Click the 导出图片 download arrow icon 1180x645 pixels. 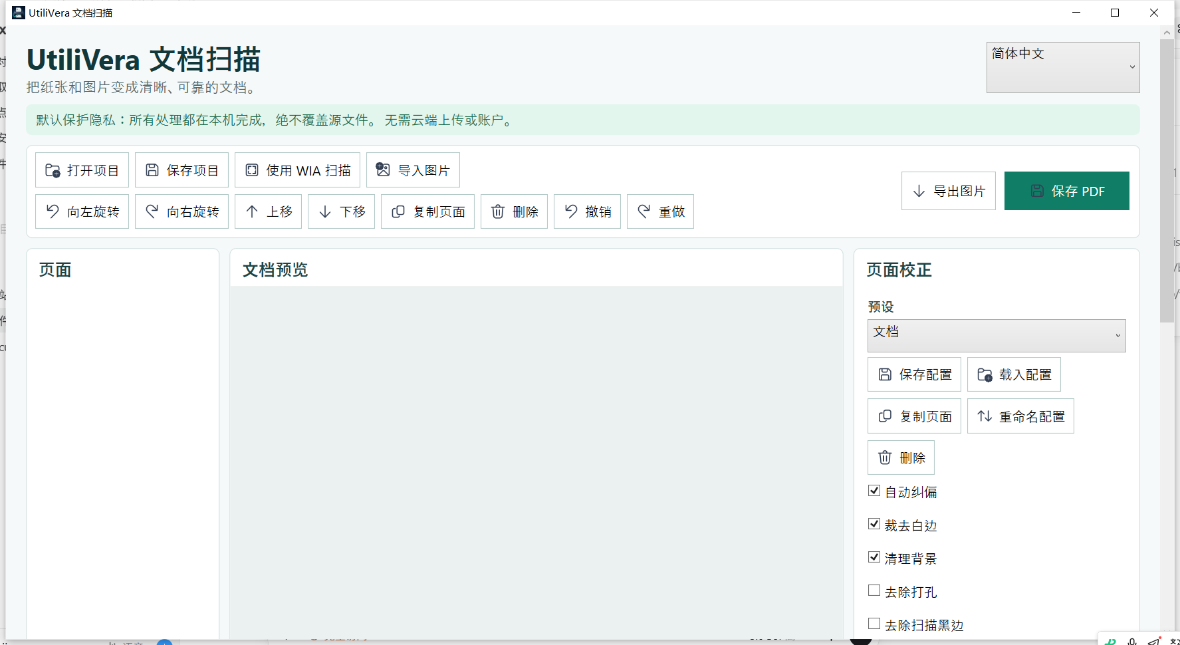(919, 191)
